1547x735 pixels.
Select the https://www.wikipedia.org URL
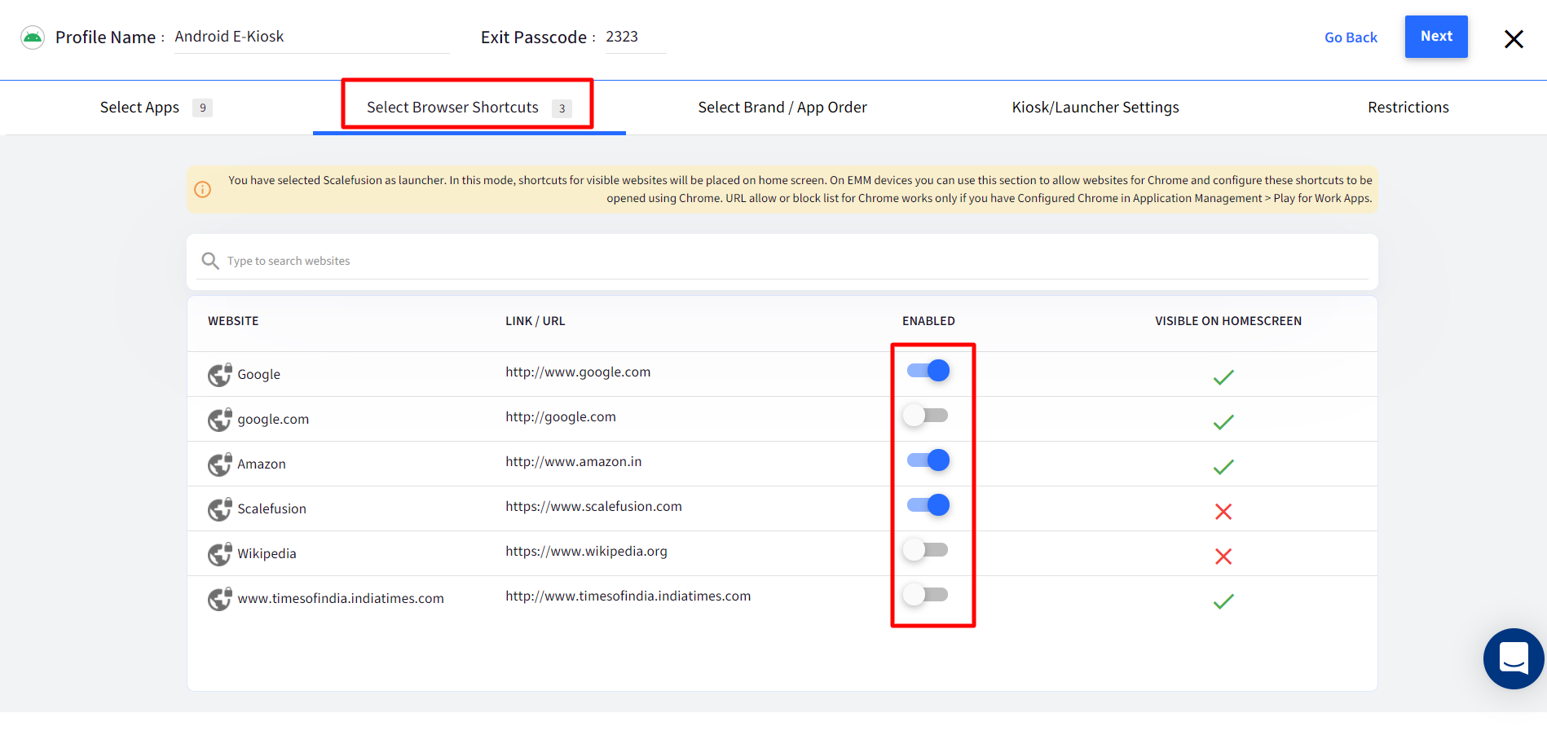point(586,552)
